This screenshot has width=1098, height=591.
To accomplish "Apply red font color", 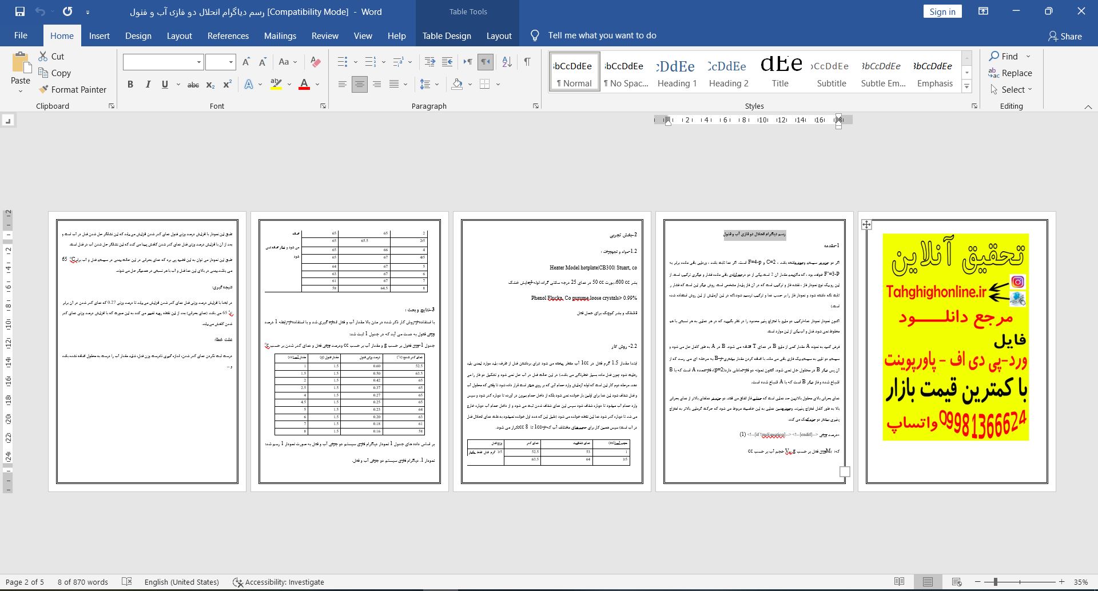I will pyautogui.click(x=304, y=85).
